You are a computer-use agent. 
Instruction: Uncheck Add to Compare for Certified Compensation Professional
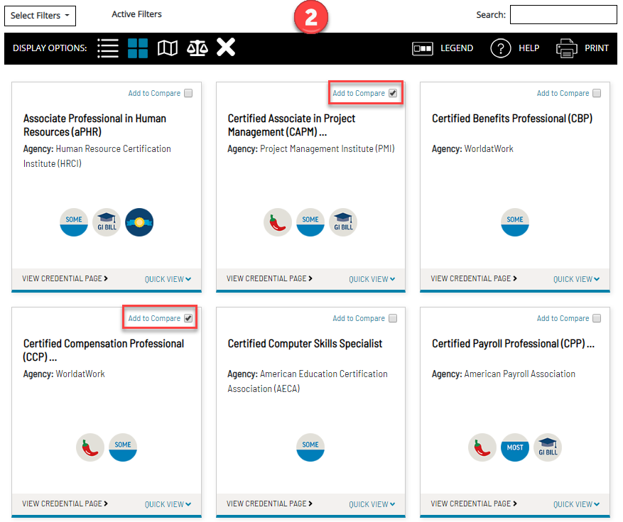188,318
